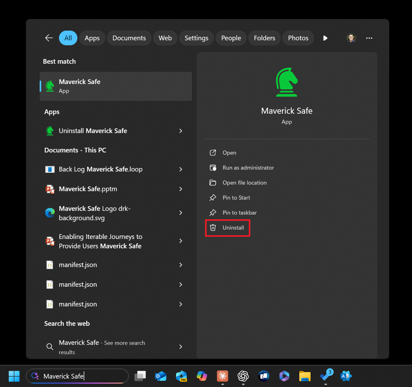Choose Pin to taskbar
Image resolution: width=412 pixels, height=387 pixels.
239,213
